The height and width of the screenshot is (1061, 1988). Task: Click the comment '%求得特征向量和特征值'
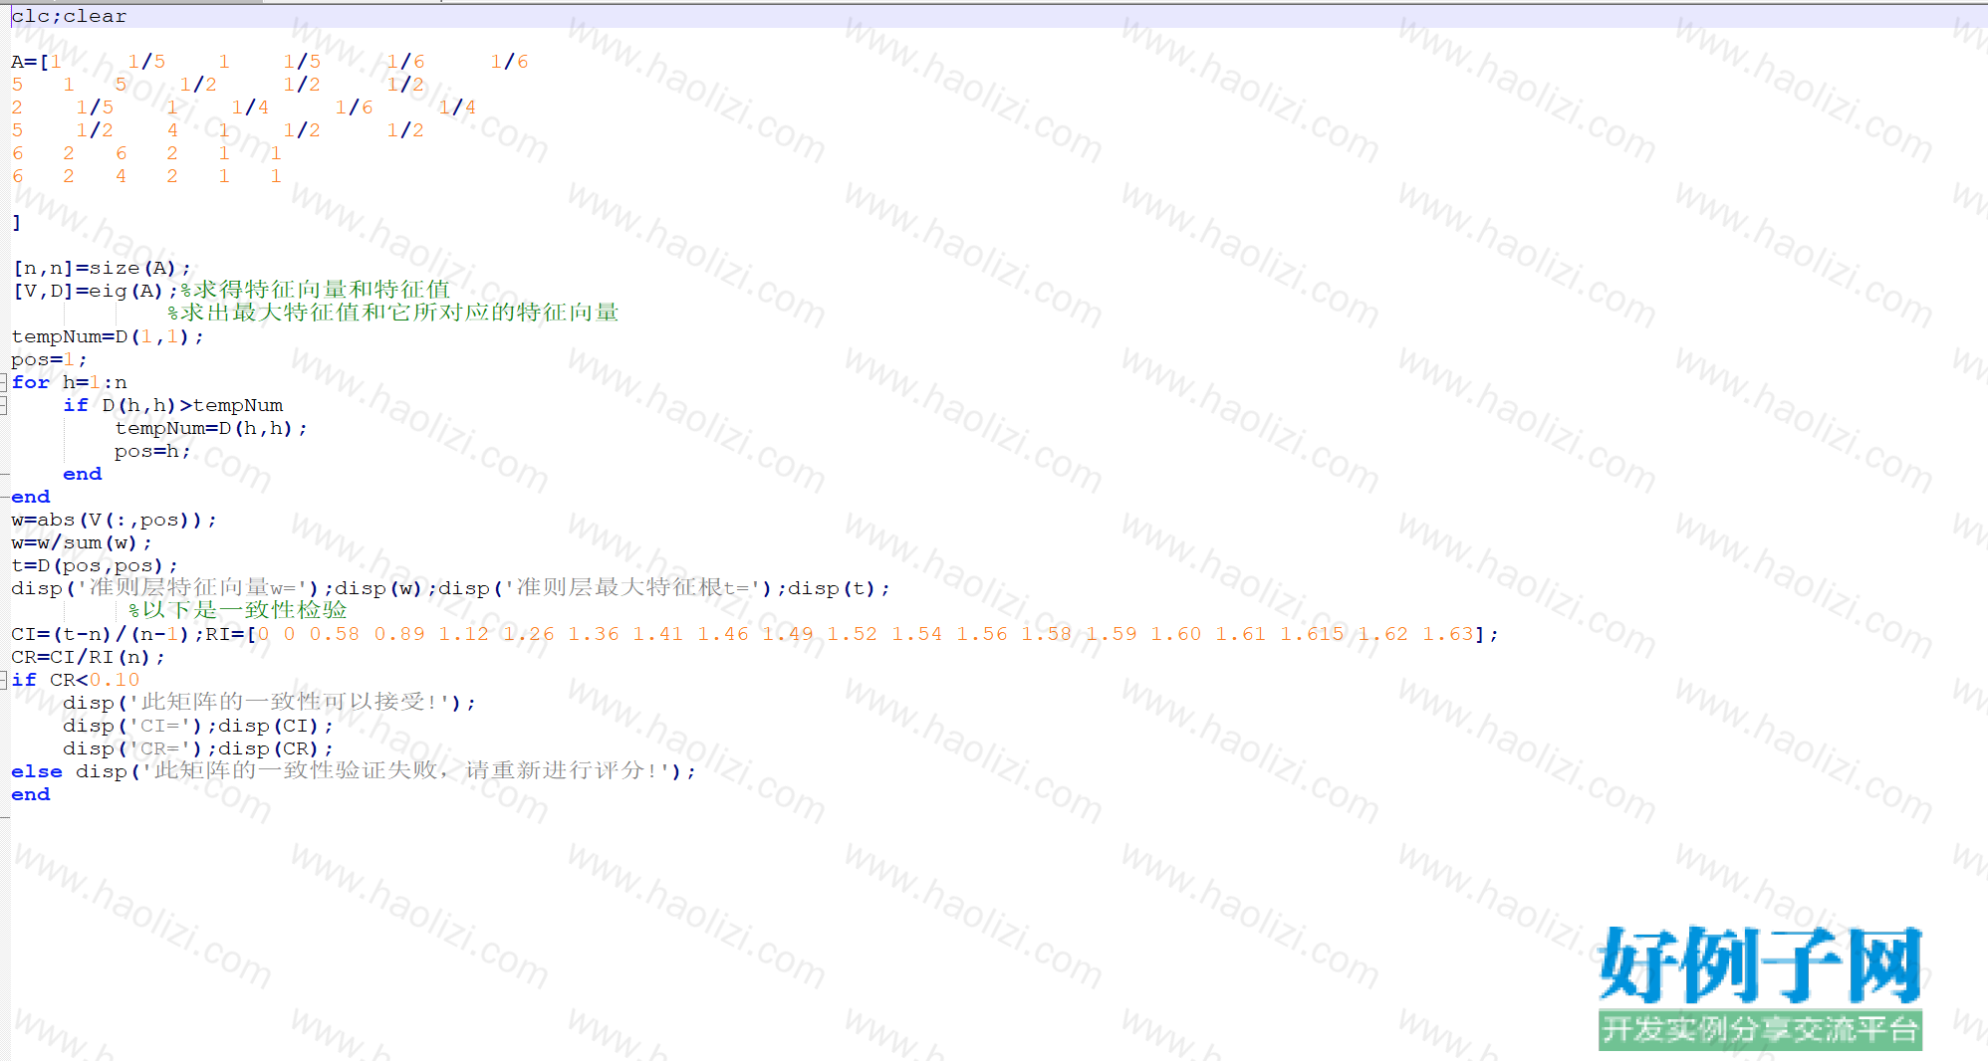tap(316, 290)
